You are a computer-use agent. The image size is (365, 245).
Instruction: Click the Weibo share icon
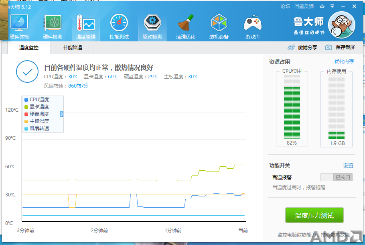coord(291,47)
